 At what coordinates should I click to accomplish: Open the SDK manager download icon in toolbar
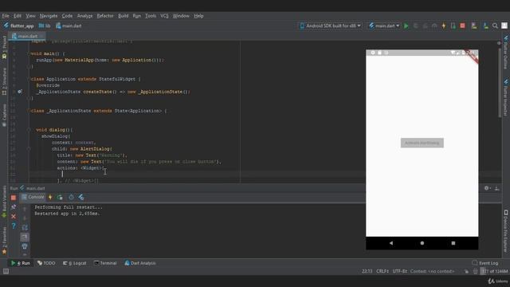(485, 26)
